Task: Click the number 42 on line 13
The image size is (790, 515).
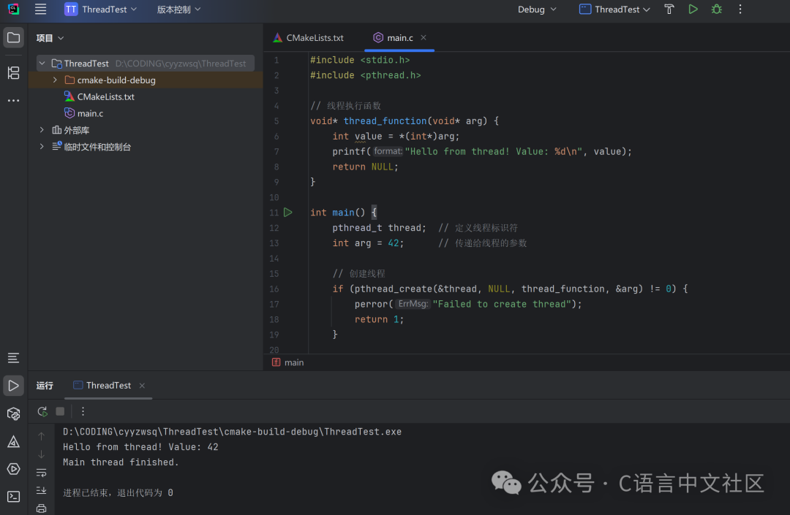Action: (393, 243)
